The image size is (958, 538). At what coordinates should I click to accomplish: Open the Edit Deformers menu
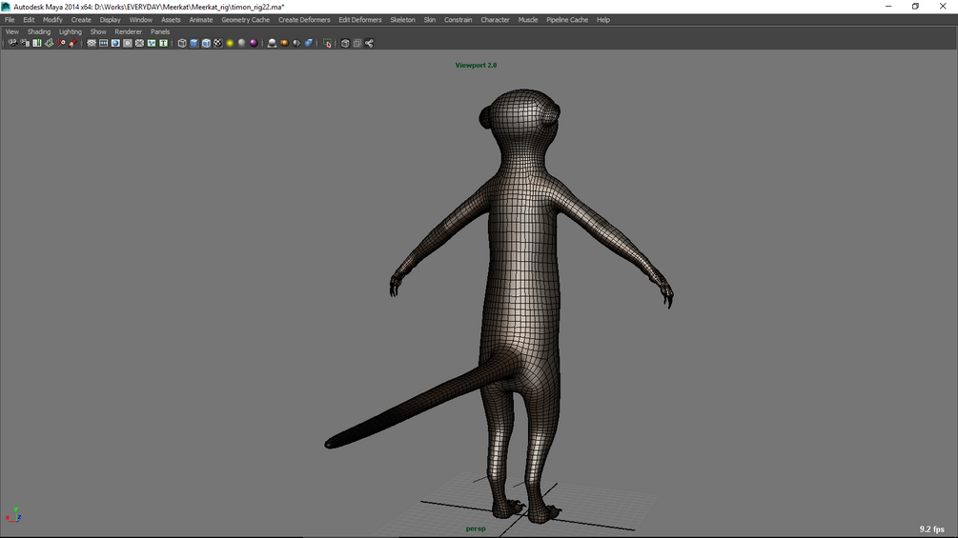[x=360, y=19]
